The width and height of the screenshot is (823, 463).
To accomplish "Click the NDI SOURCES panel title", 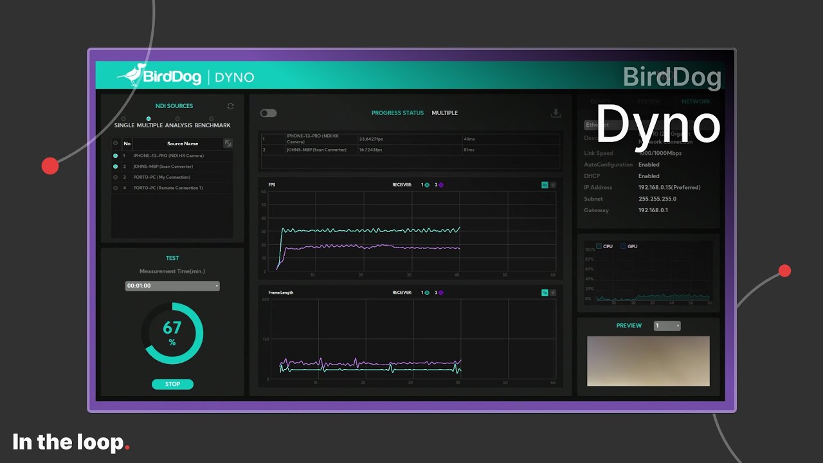I will click(x=174, y=106).
